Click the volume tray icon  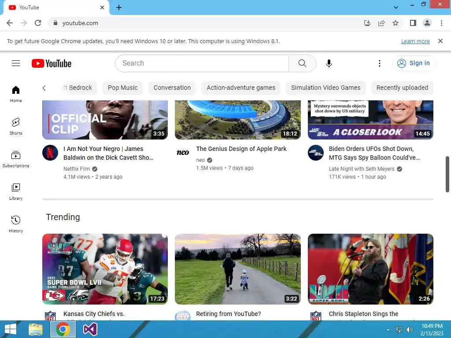pyautogui.click(x=409, y=329)
